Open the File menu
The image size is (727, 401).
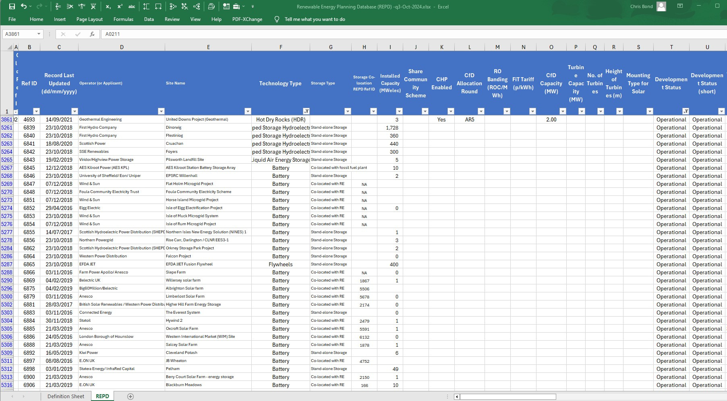[x=12, y=19]
